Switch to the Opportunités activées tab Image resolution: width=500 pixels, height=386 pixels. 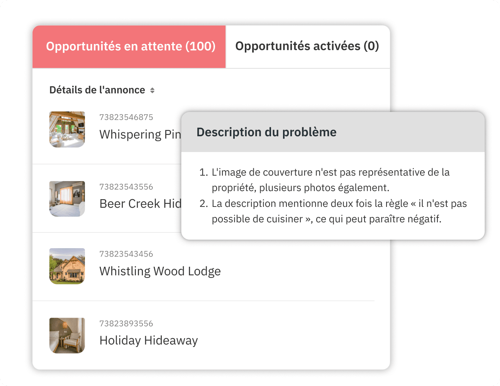click(x=307, y=46)
